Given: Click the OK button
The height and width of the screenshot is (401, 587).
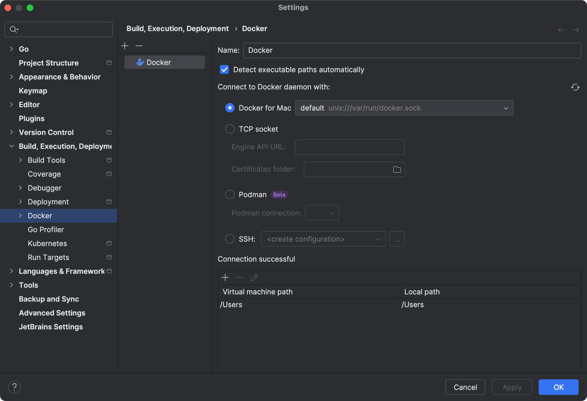Looking at the screenshot, I should [x=558, y=387].
